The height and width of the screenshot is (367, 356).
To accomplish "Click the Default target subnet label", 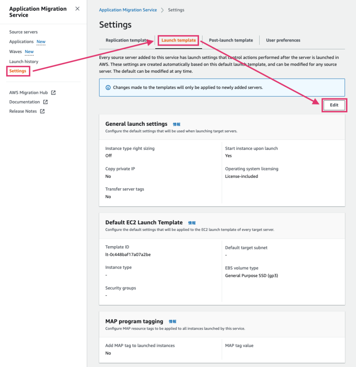I will tap(246, 248).
